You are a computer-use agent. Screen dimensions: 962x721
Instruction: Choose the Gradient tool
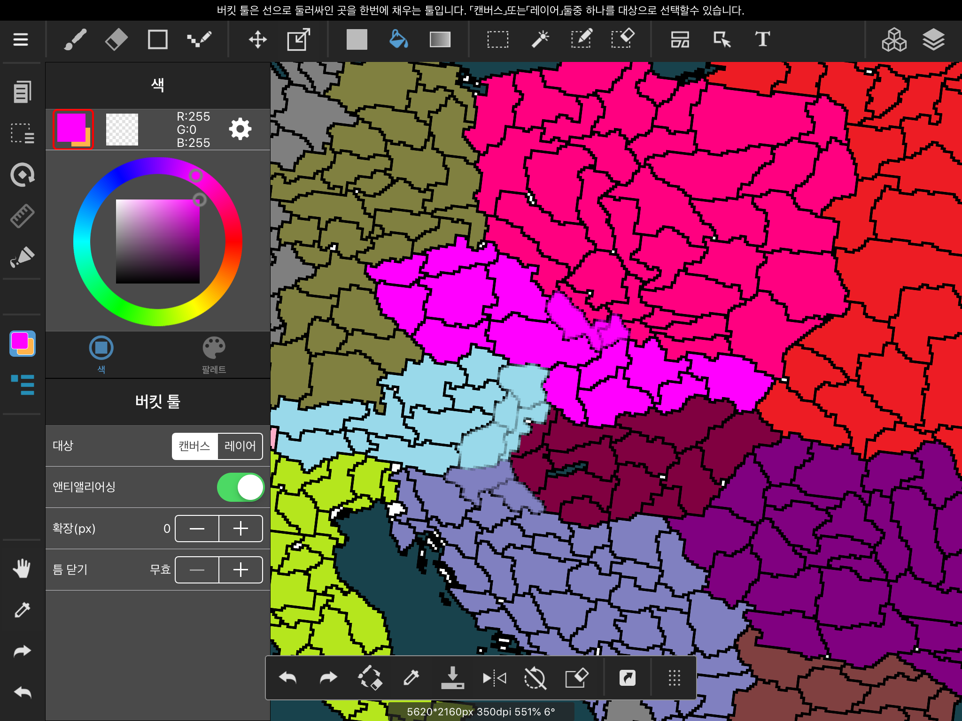[x=440, y=39]
